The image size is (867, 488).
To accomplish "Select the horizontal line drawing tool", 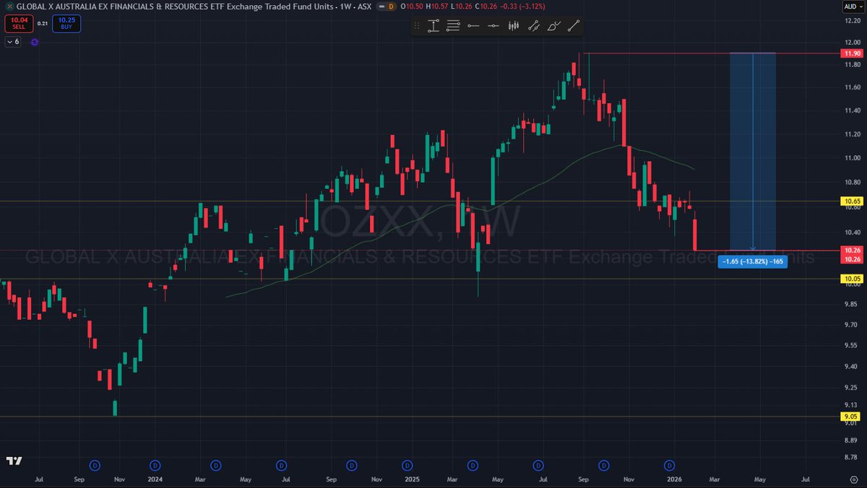I will click(493, 26).
